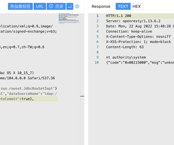Click the 热加载标签 button
Viewport: 174px width, 145px height.
click(20, 7)
